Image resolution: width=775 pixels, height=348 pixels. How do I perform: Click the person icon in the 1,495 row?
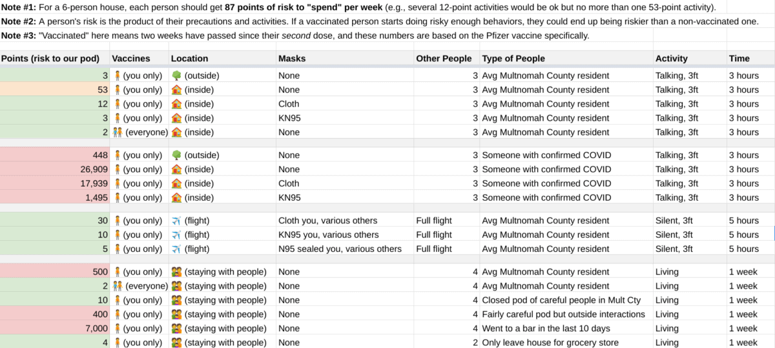(118, 198)
